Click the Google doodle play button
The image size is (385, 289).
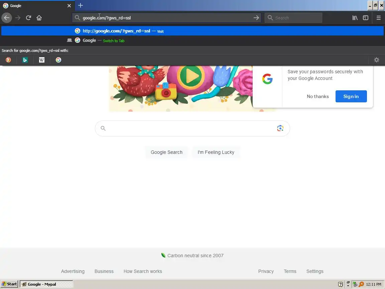tap(191, 76)
